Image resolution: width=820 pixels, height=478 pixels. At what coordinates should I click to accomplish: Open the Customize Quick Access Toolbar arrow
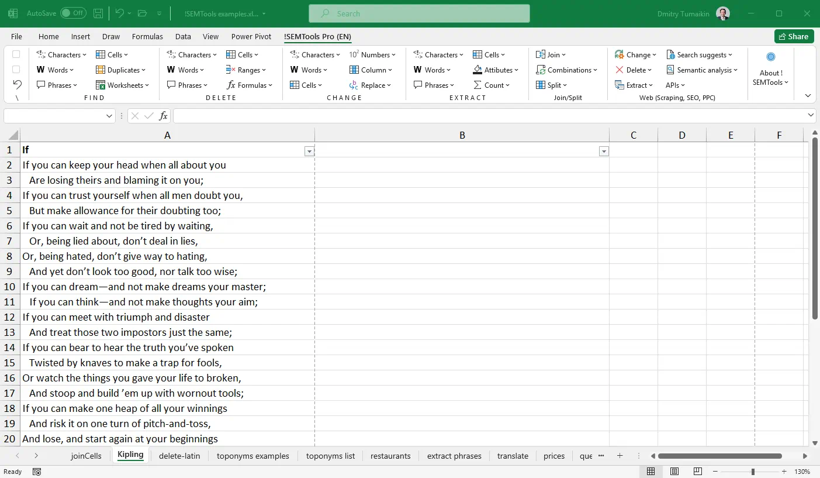(x=160, y=13)
